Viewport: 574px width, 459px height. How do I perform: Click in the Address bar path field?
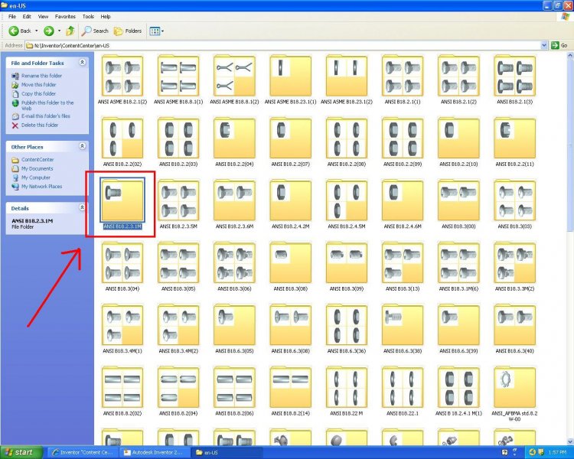point(285,45)
